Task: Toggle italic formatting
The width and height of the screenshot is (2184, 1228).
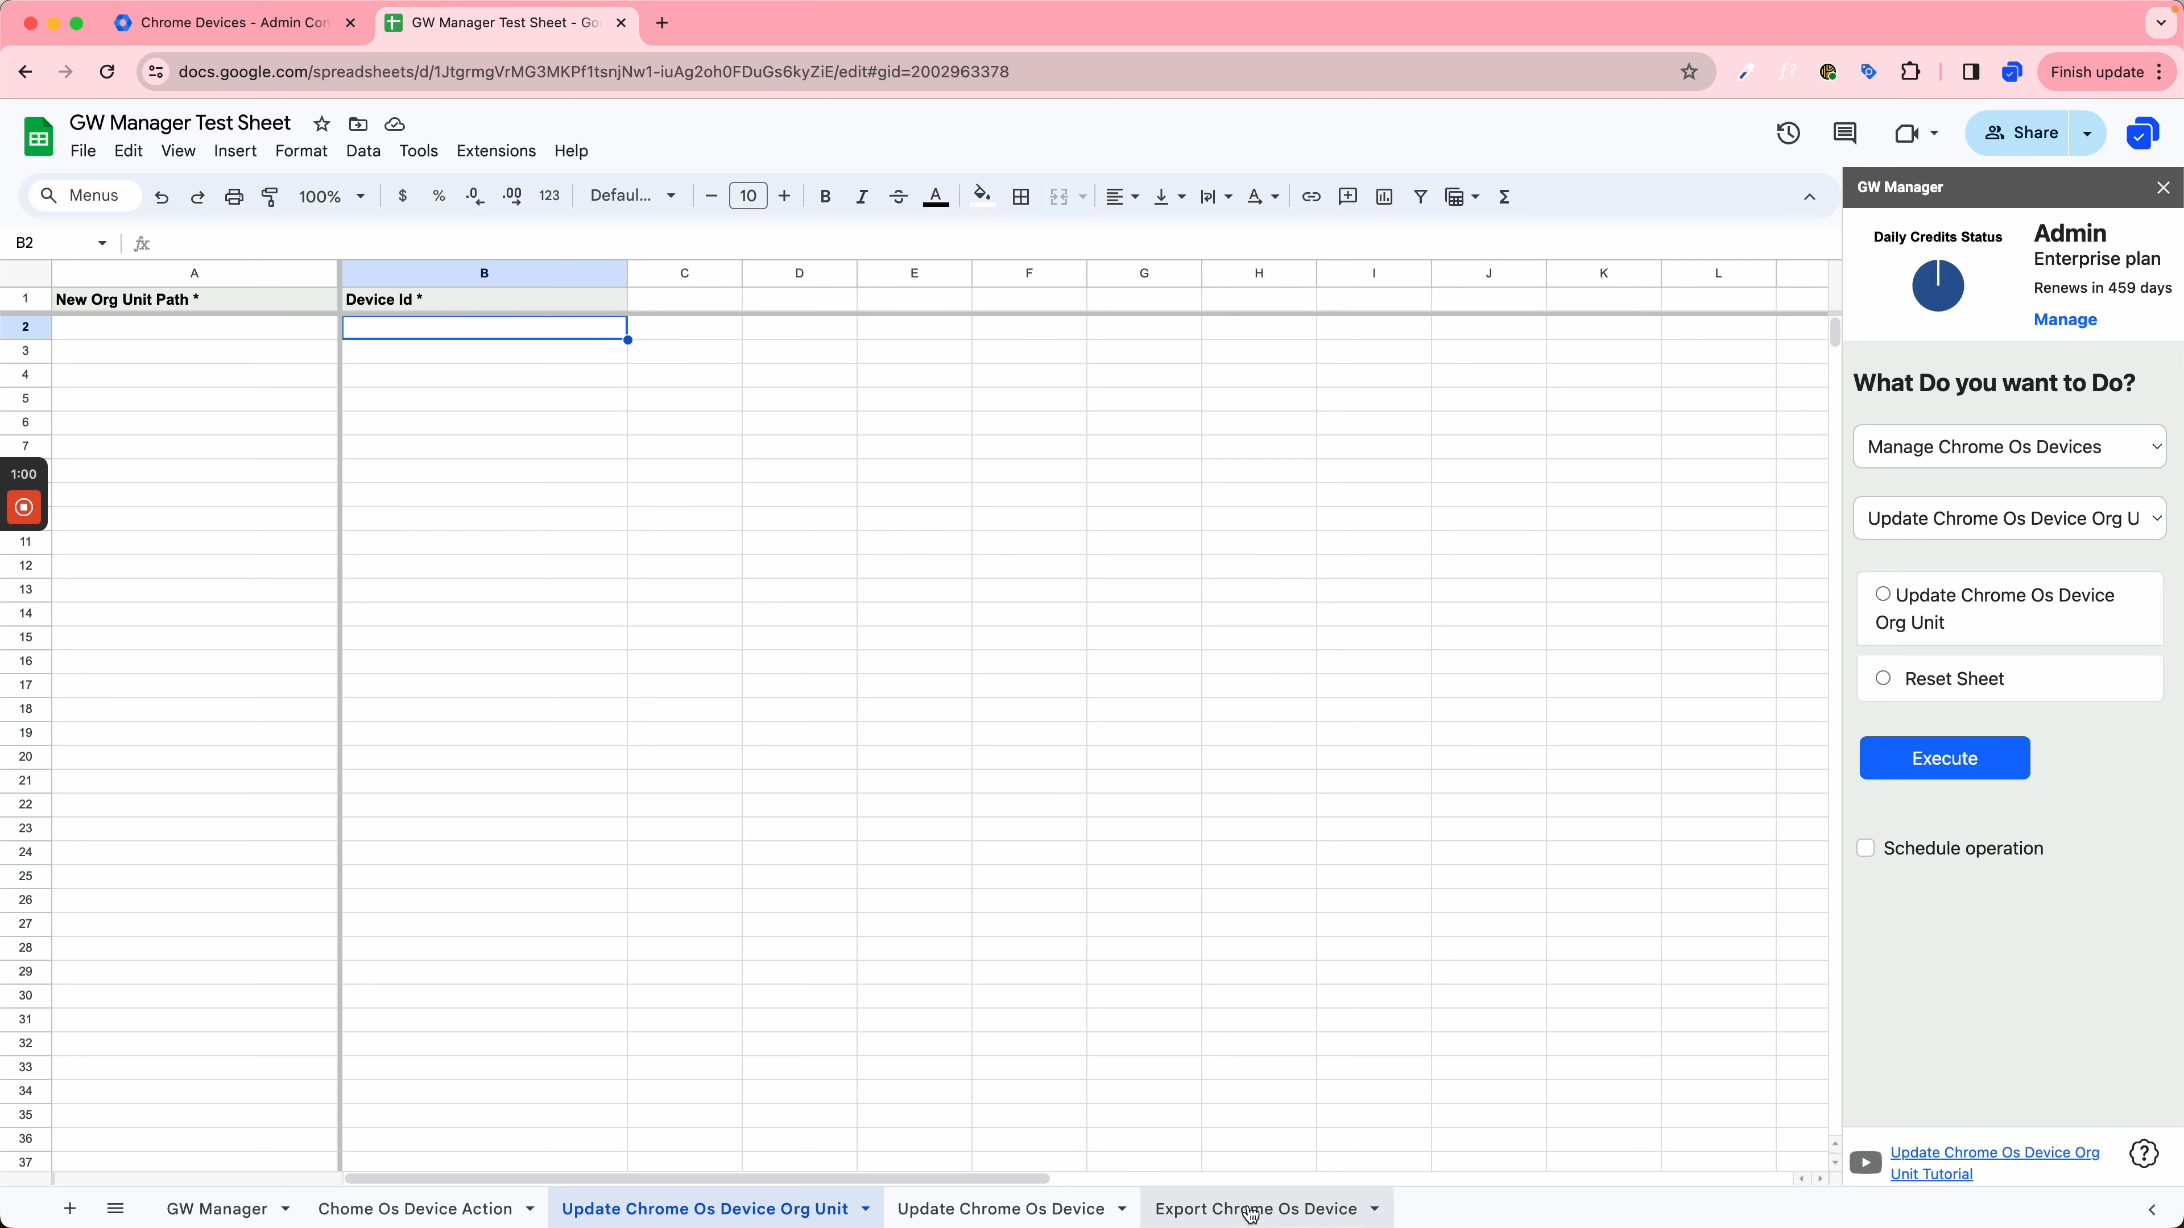Action: pos(862,197)
